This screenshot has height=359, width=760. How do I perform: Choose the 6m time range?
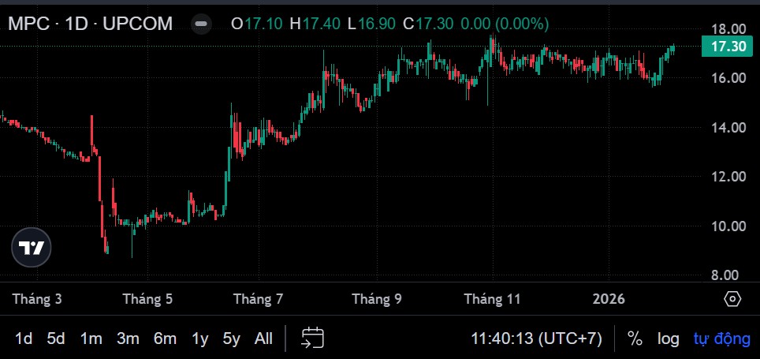165,338
